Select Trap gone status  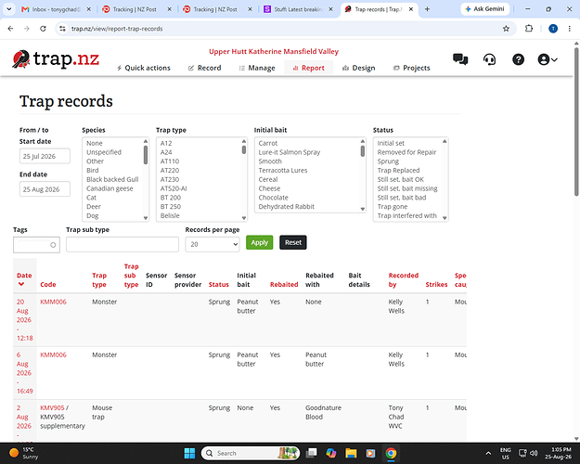tap(393, 206)
